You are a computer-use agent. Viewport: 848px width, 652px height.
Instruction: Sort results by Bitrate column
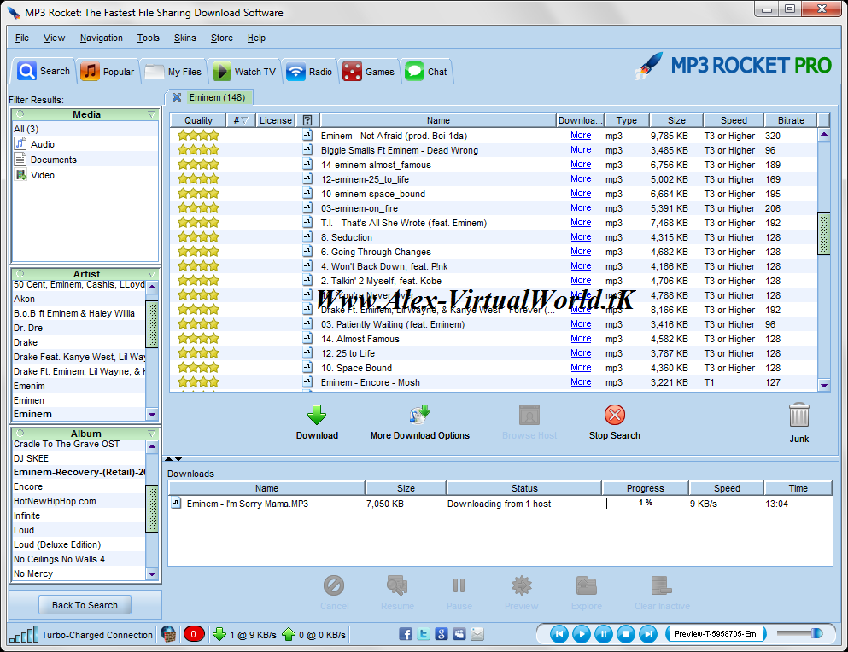[791, 120]
